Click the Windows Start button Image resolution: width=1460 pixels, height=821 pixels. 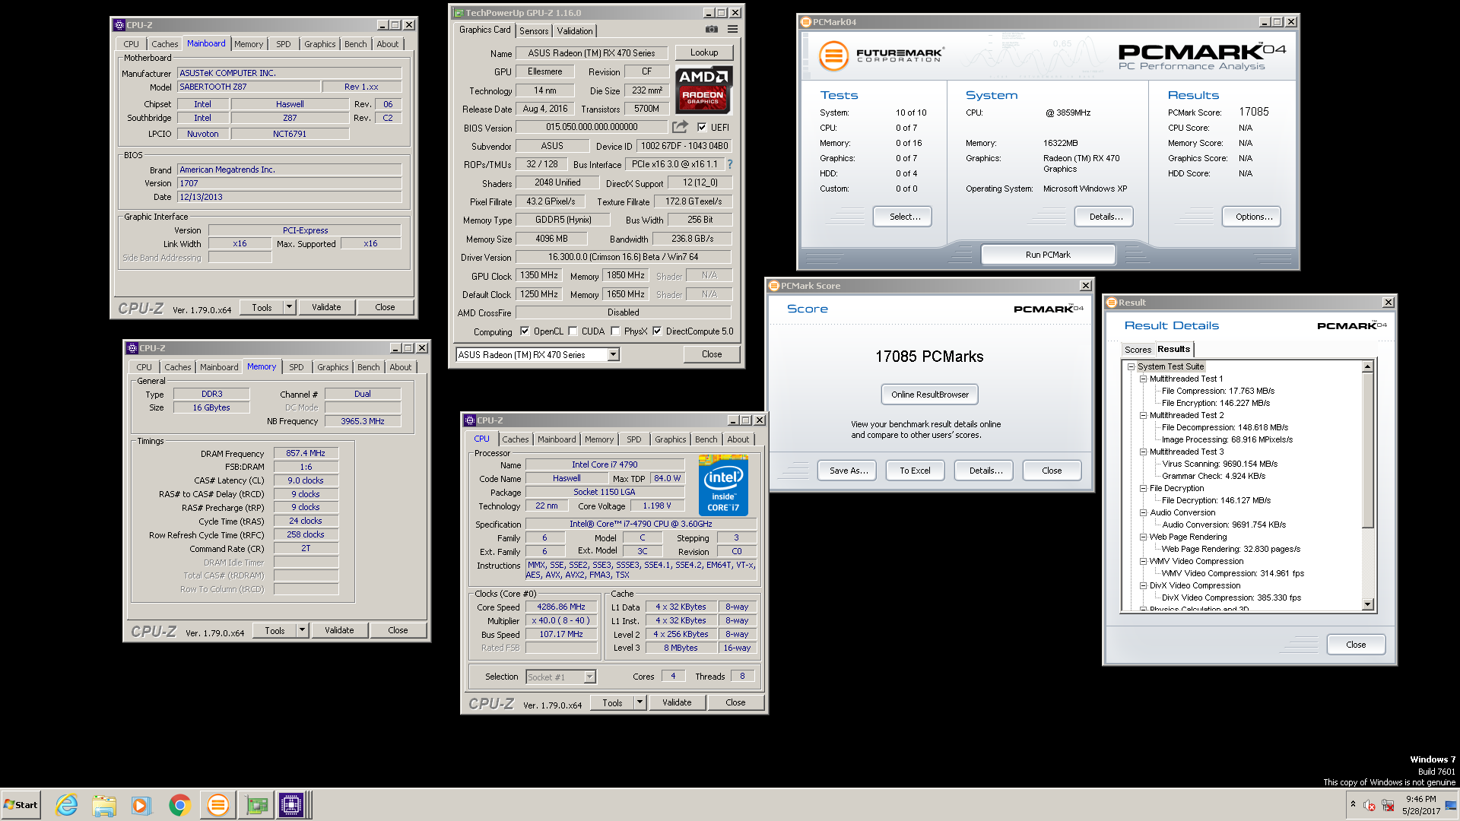tap(21, 805)
